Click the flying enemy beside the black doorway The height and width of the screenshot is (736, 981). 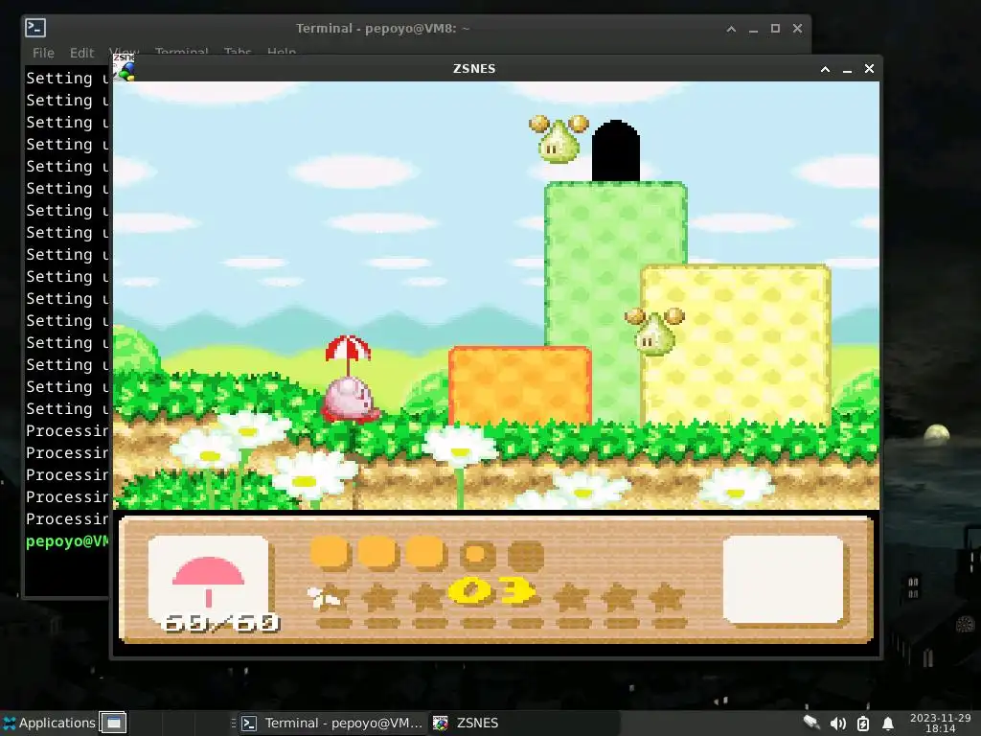click(559, 139)
